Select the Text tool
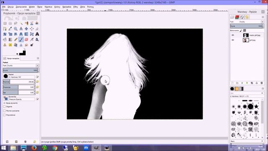This screenshot has width=268, height=151. [x=37, y=34]
